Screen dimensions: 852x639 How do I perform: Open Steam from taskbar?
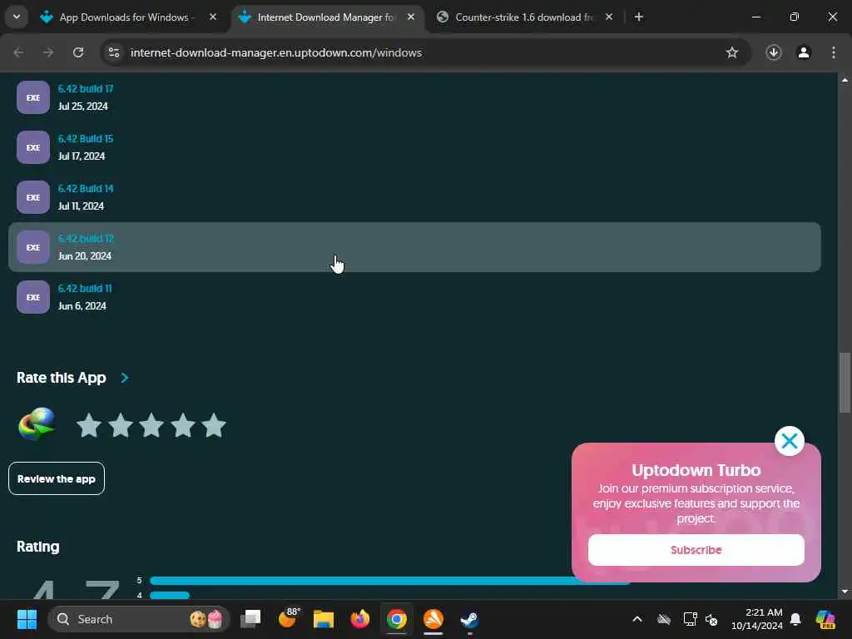tap(469, 619)
